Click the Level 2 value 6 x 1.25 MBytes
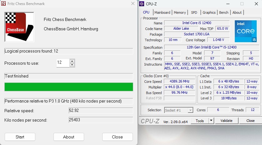Screen dimensions: 262x145 point(229,93)
